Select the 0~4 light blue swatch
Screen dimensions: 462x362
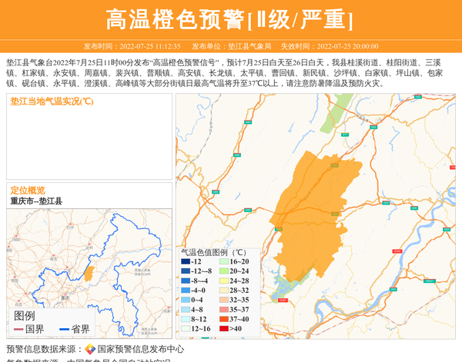(186, 301)
